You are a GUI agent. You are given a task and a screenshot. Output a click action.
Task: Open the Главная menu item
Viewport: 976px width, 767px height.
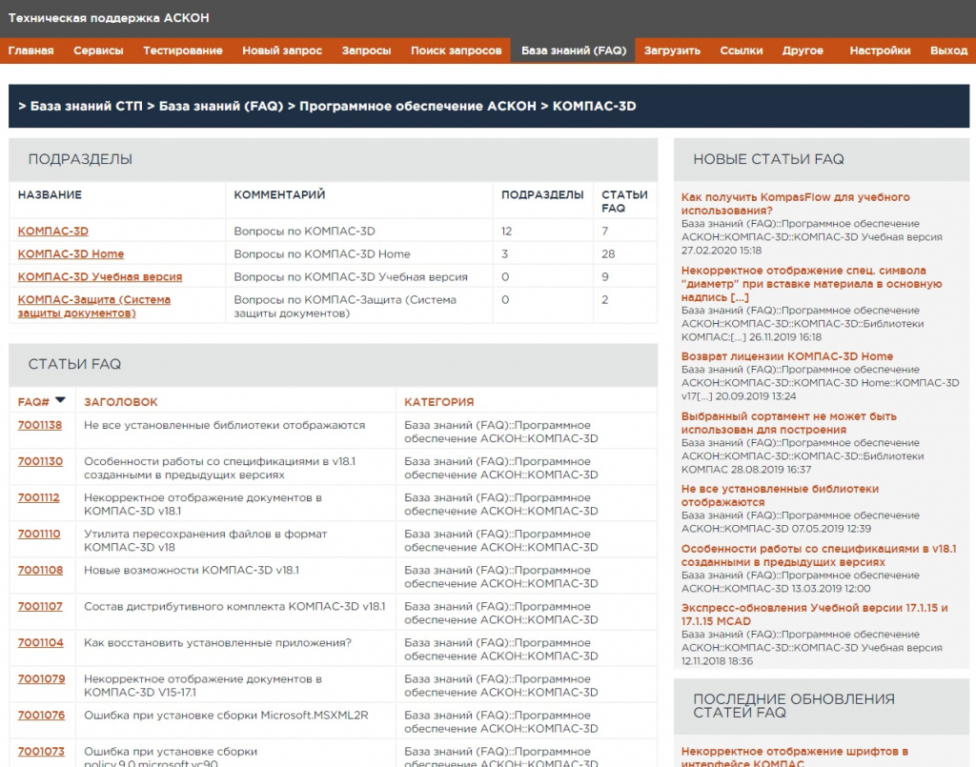[31, 50]
